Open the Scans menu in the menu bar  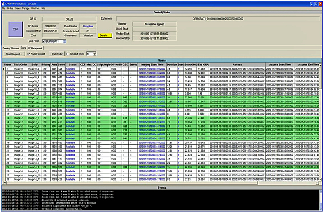tap(18, 8)
